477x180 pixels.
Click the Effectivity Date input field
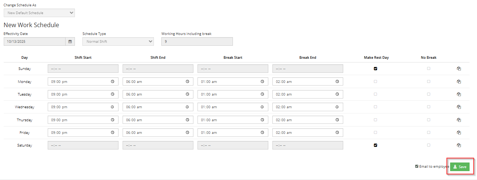pos(34,42)
